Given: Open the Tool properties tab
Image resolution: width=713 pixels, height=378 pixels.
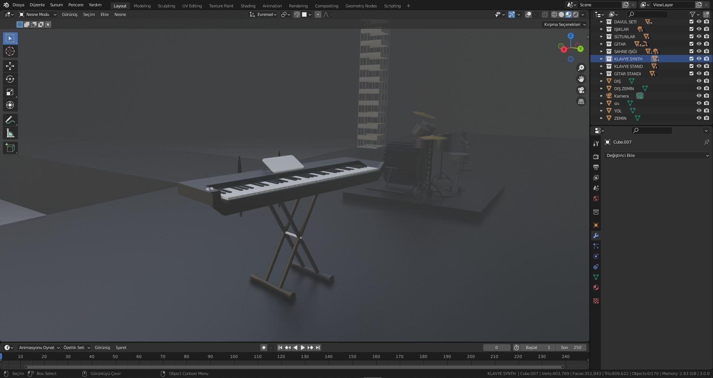Looking at the screenshot, I should pos(596,144).
